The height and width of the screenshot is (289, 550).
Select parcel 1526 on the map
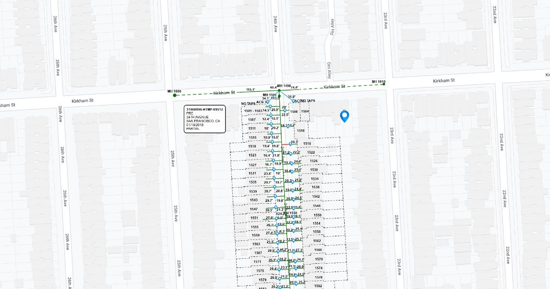point(313,161)
